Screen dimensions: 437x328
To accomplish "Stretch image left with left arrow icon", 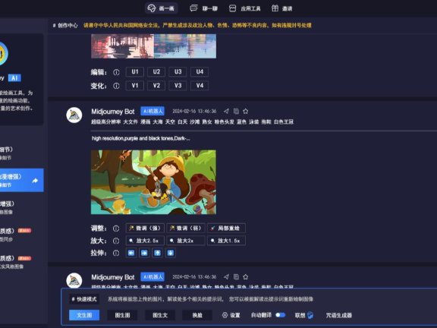I will [x=131, y=253].
